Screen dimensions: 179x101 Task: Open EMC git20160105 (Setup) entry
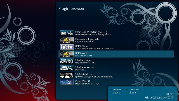(x=116, y=33)
